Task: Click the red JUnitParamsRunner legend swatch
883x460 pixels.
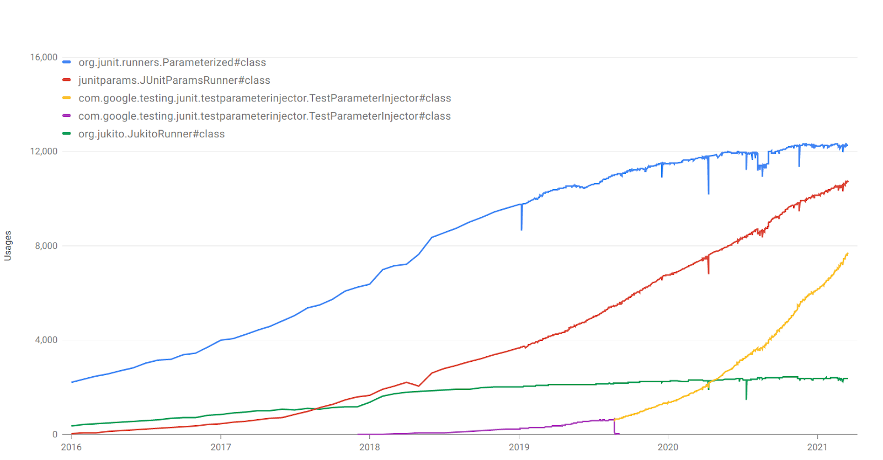Action: 67,80
